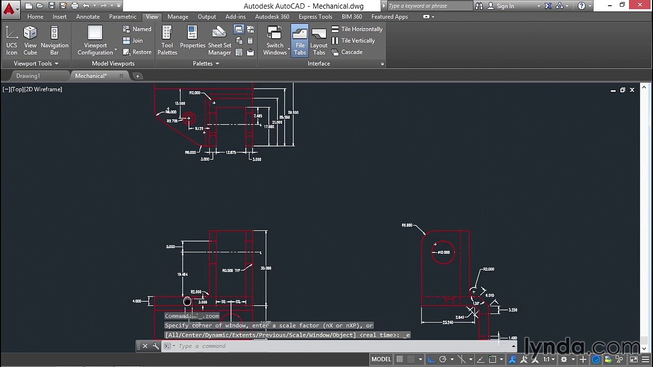This screenshot has height=367, width=653.
Task: Click the Named viewports button
Action: point(137,29)
